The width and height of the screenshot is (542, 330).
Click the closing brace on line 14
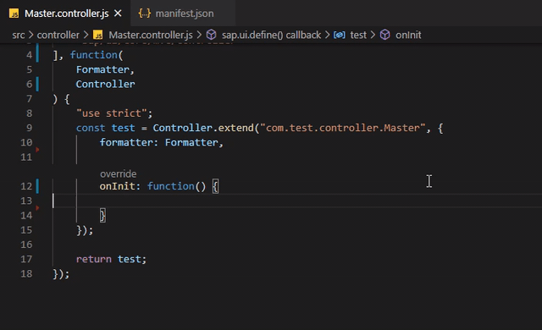[x=102, y=216]
